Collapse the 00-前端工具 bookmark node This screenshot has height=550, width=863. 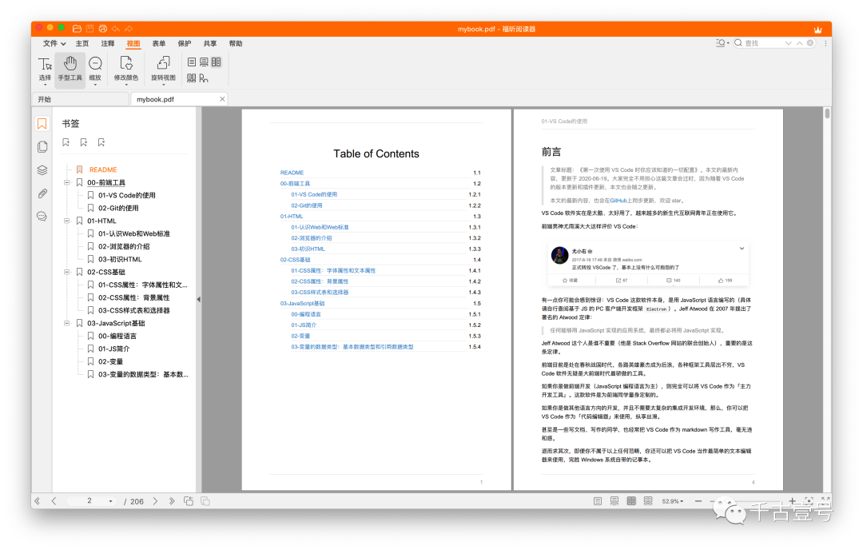pyautogui.click(x=66, y=182)
